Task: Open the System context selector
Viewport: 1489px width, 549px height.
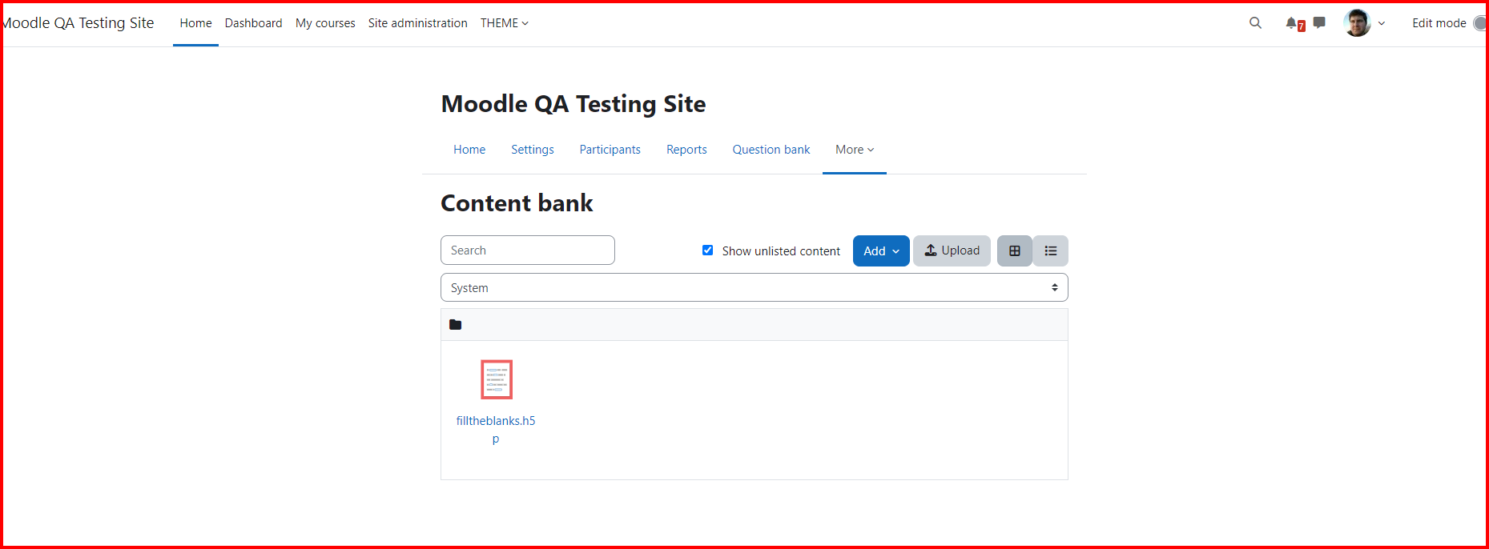Action: pyautogui.click(x=755, y=287)
